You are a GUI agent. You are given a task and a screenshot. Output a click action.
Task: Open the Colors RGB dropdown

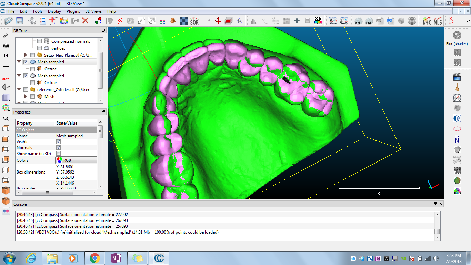[77, 160]
